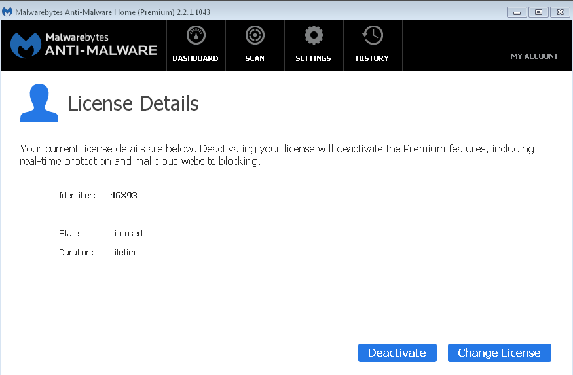Click the Licensed state value

pyautogui.click(x=126, y=233)
